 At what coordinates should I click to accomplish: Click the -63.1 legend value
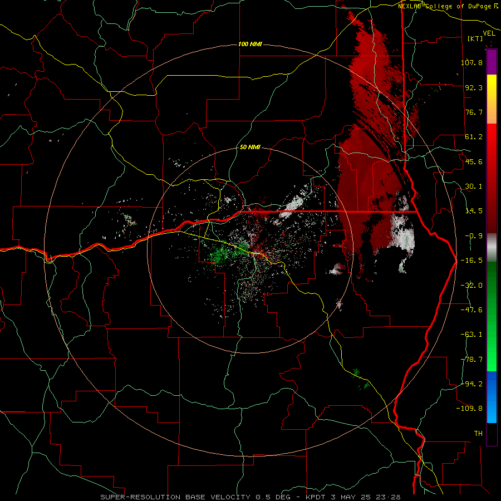click(x=471, y=335)
